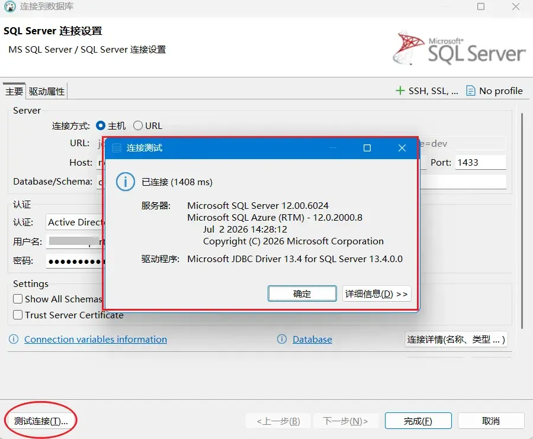Click Microsoft JDBC Driver 13.4 driver text
This screenshot has height=439, width=533.
coord(295,259)
